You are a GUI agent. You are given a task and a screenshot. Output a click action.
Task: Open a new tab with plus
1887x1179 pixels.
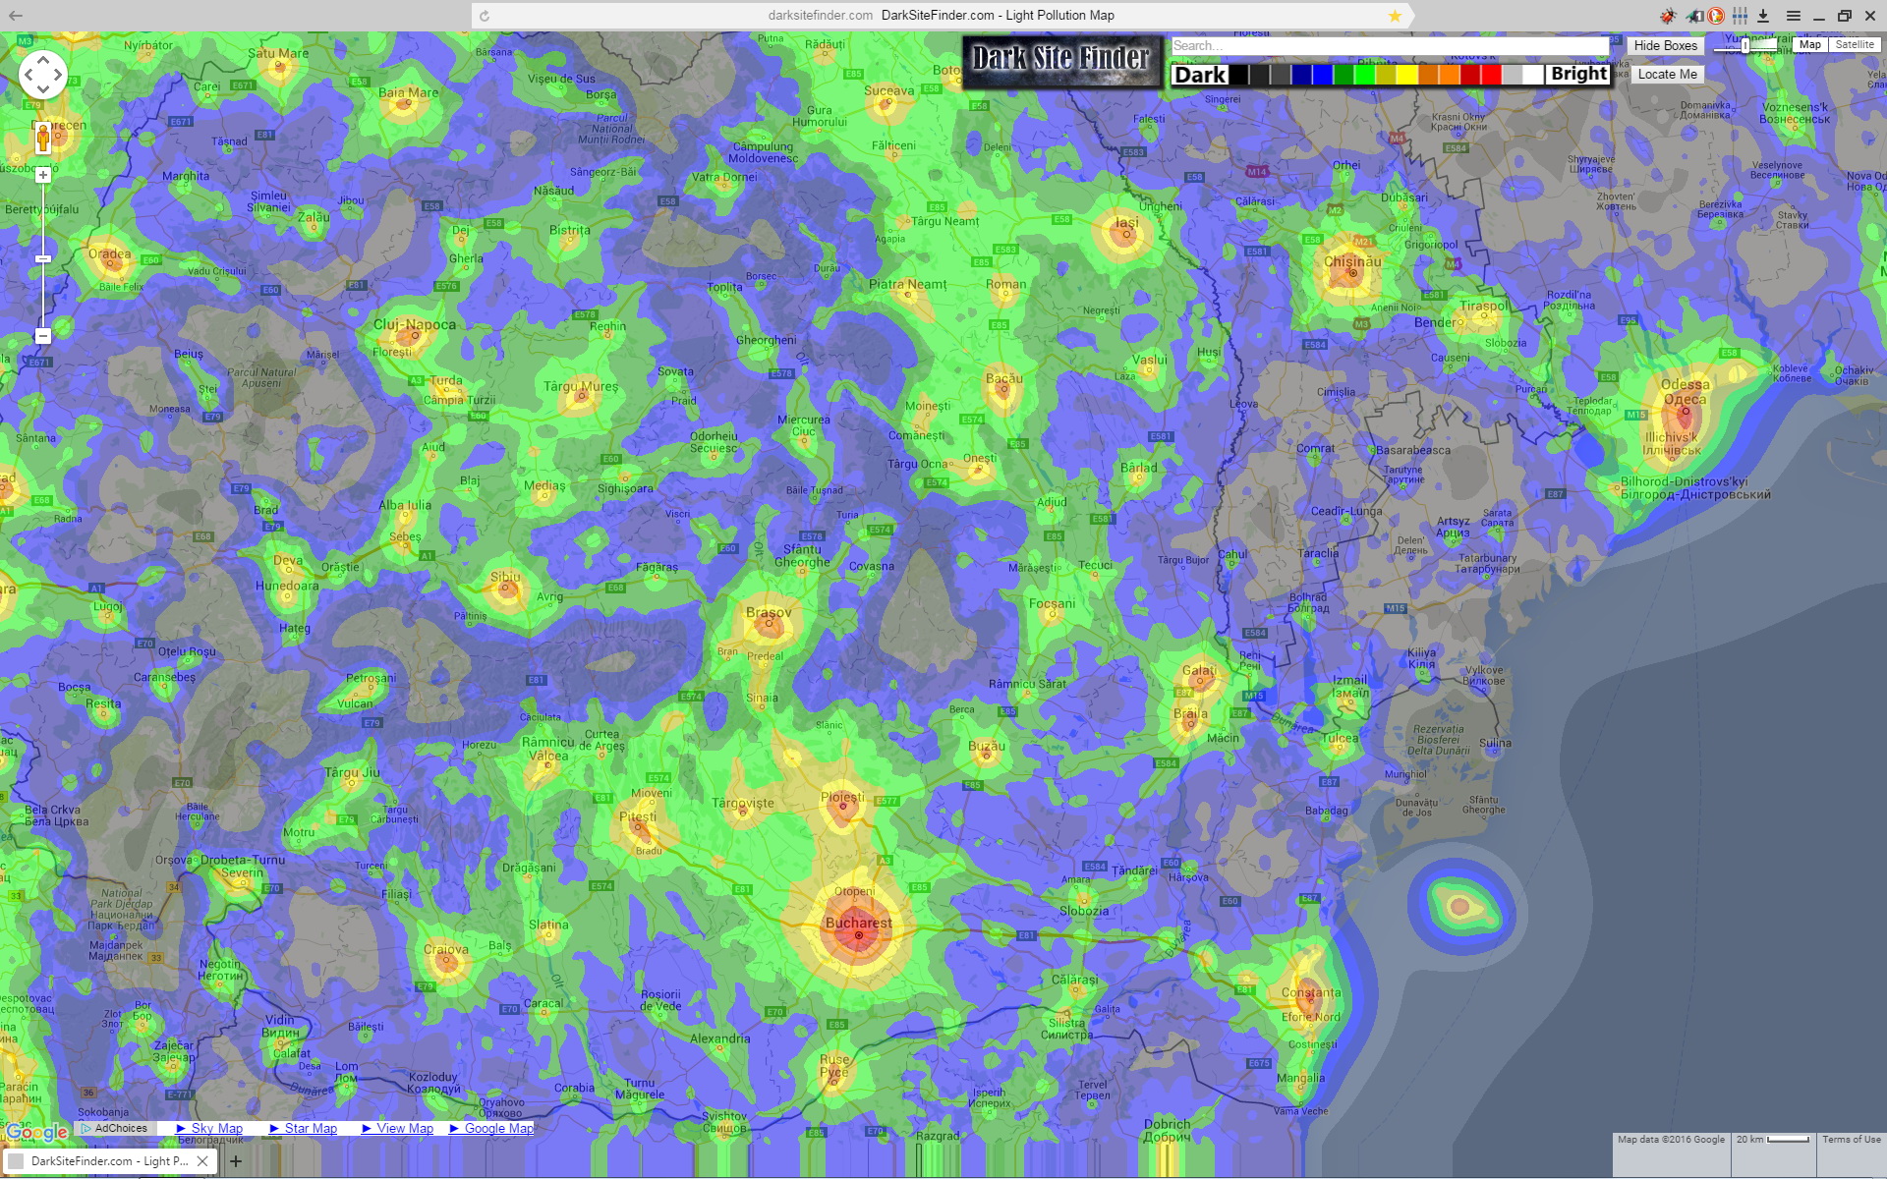(x=236, y=1161)
